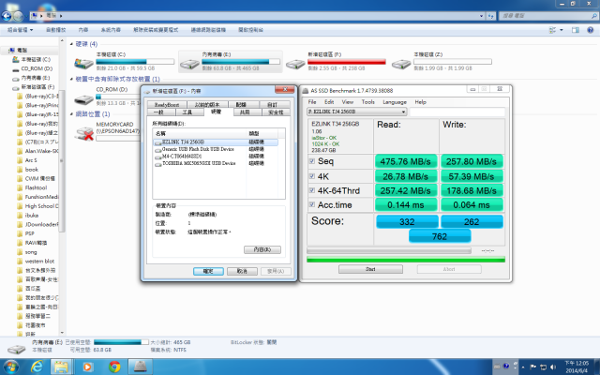The height and width of the screenshot is (375, 600).
Task: Show hidden tray icons arrow
Action: pyautogui.click(x=523, y=367)
